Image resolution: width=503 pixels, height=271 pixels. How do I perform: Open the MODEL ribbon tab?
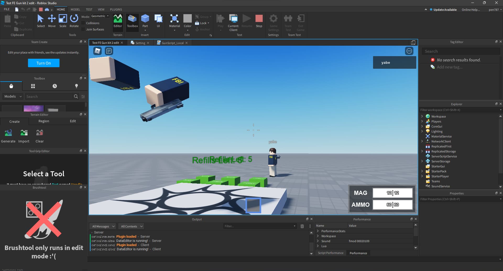(75, 9)
